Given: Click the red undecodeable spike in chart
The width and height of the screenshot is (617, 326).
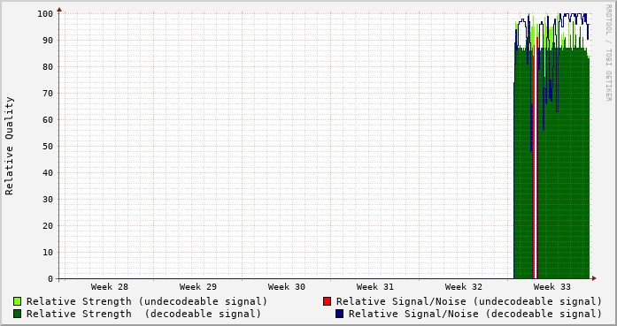Looking at the screenshot, I should 536,157.
